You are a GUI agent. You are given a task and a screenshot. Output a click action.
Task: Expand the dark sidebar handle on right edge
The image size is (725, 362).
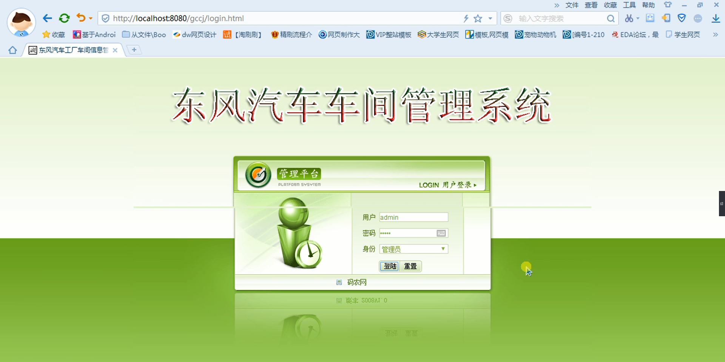click(722, 203)
